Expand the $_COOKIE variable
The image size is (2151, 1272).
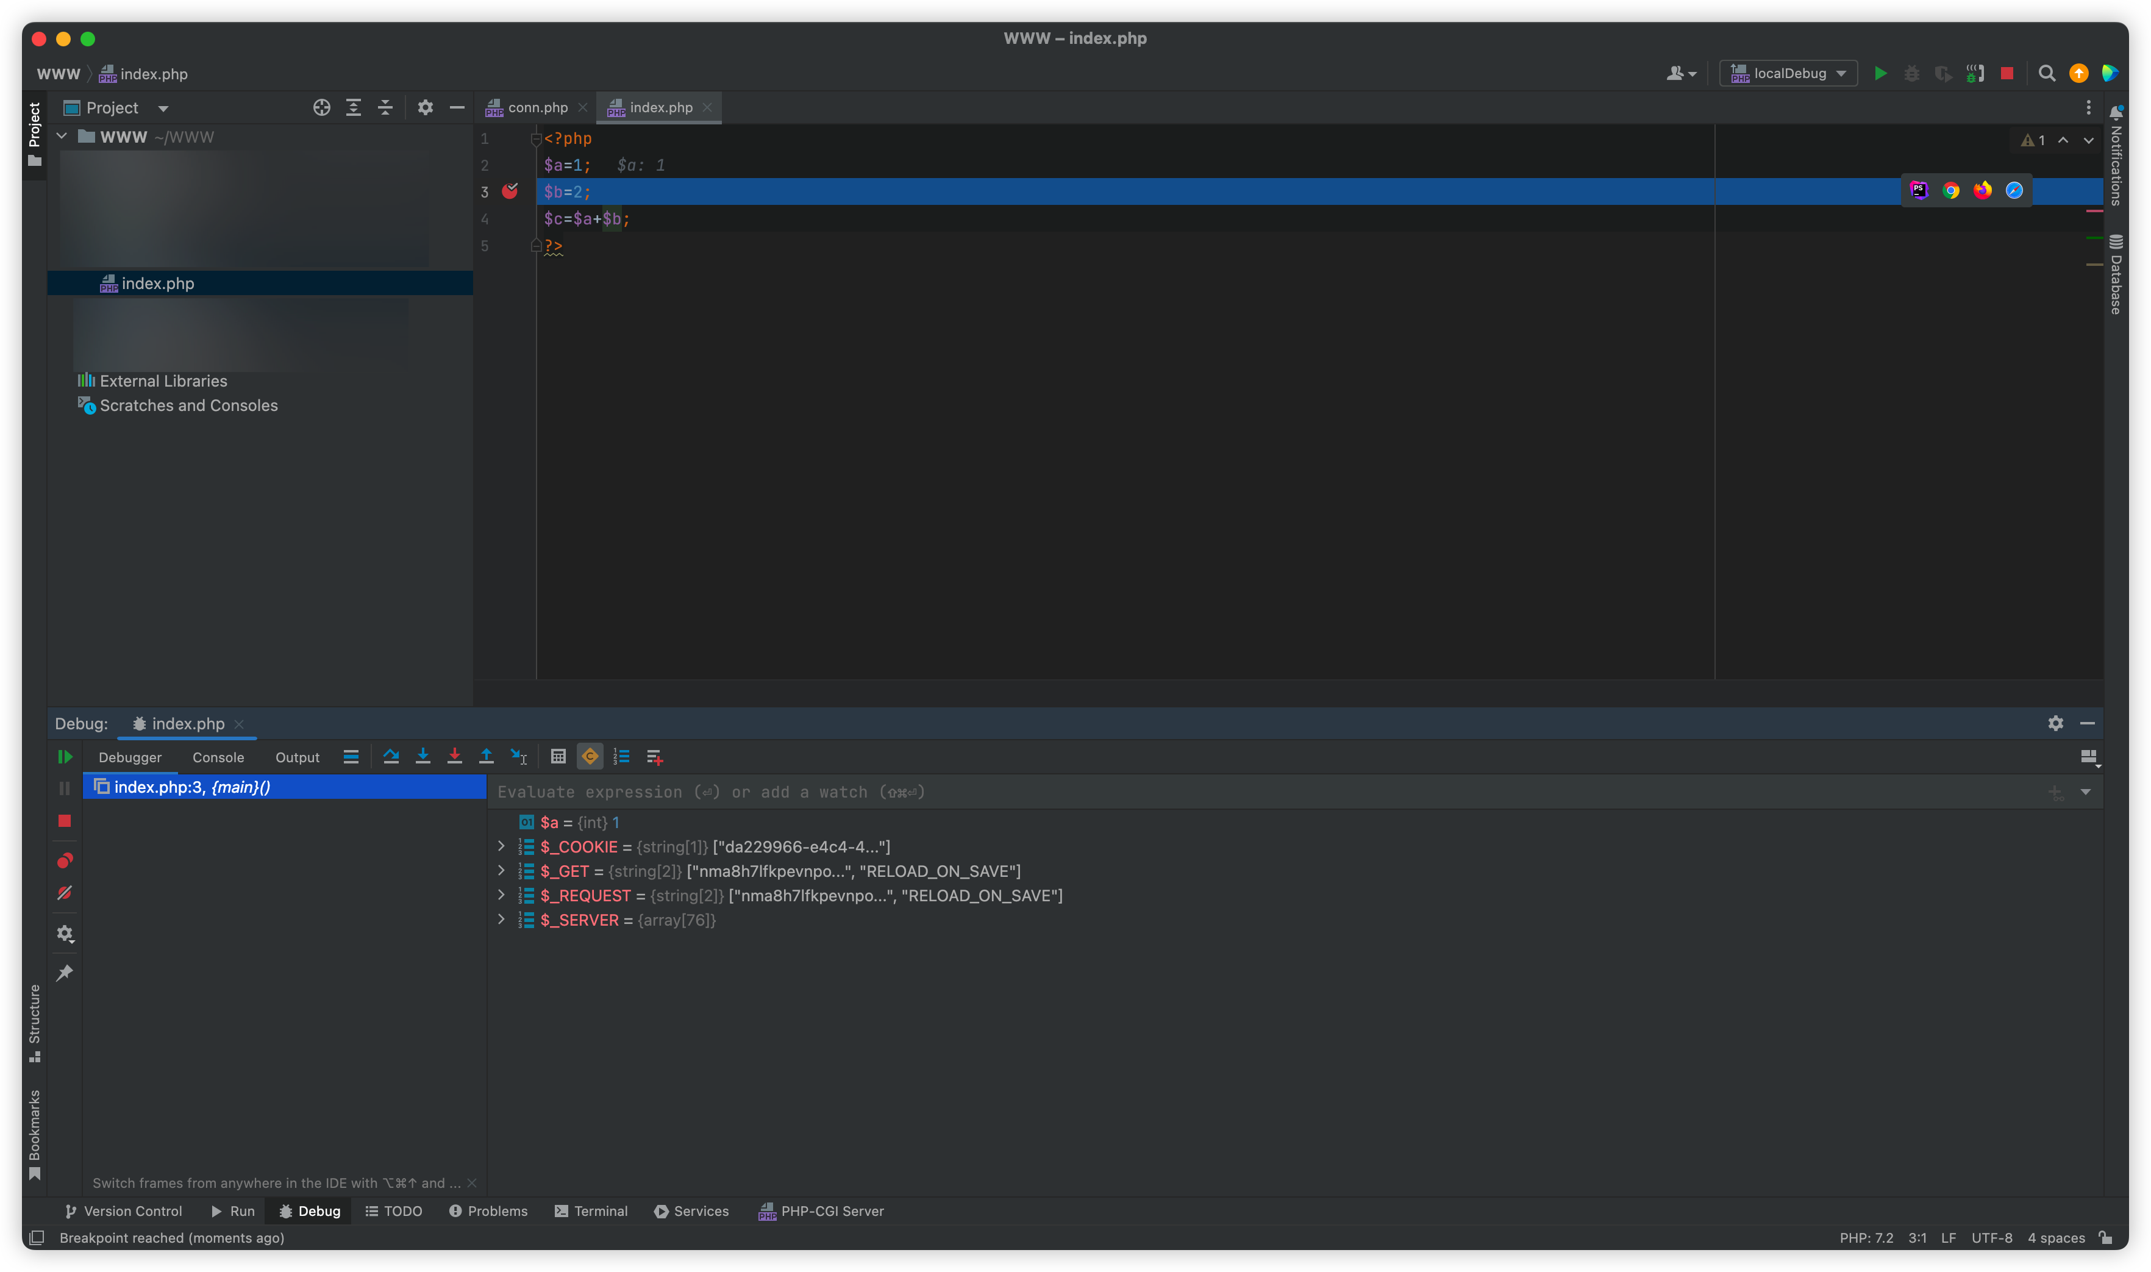(501, 846)
